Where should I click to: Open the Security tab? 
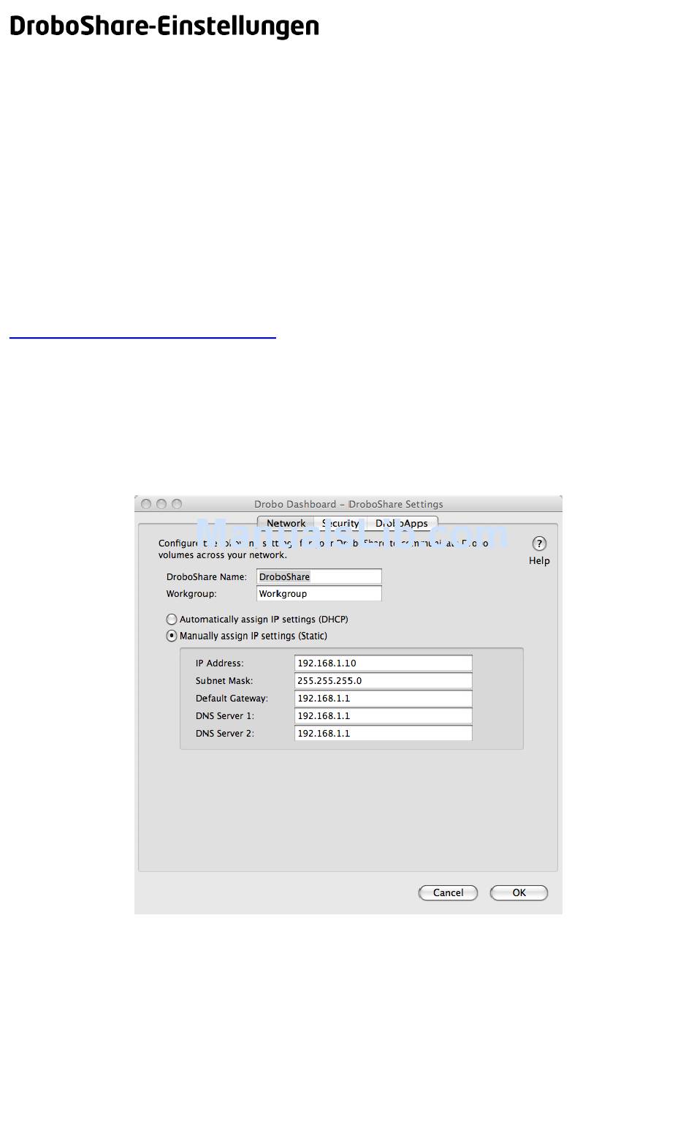pyautogui.click(x=340, y=524)
